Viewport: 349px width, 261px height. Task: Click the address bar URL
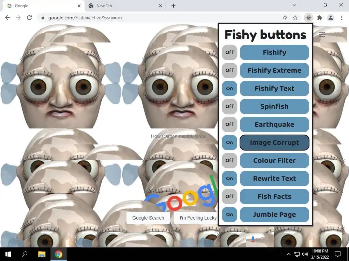coord(85,18)
